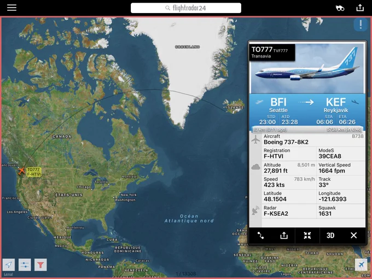Screen dimensions: 372x279
Task: Open map settings sliders
Action: click(x=25, y=265)
